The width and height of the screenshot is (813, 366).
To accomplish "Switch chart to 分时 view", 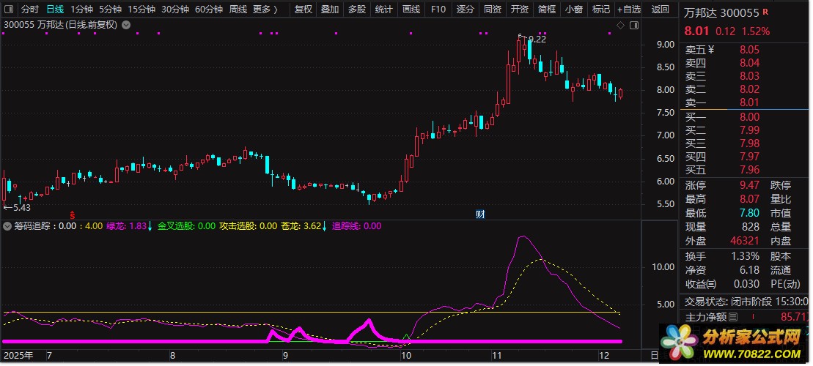I will click(x=30, y=10).
